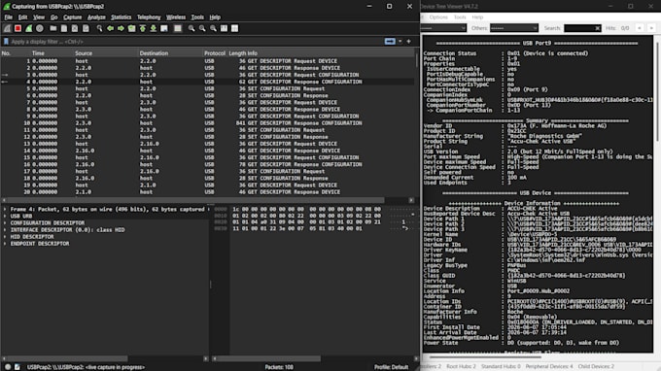Click the last icon on Wireshark toolbar
Image resolution: width=661 pixels, height=371 pixels.
pos(235,28)
